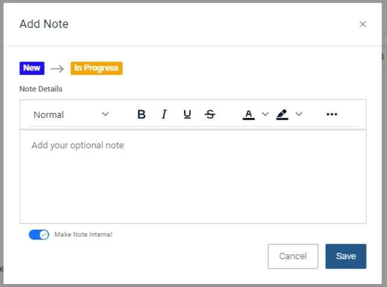The height and width of the screenshot is (287, 387).
Task: Close the Add Note dialog
Action: (363, 24)
